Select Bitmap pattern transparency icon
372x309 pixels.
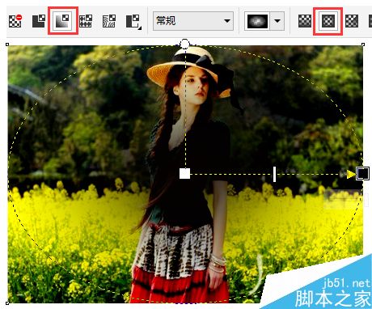point(109,21)
